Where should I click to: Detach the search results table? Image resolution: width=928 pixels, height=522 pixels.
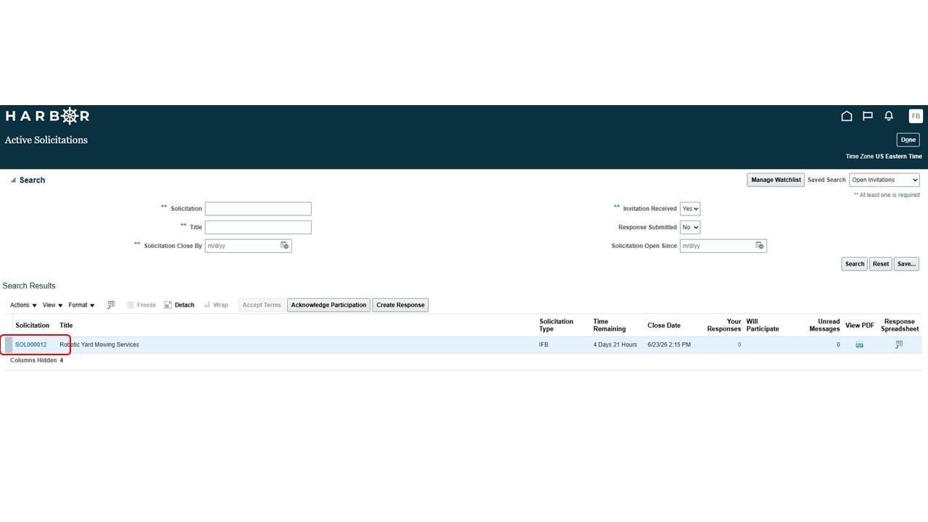[x=179, y=305]
